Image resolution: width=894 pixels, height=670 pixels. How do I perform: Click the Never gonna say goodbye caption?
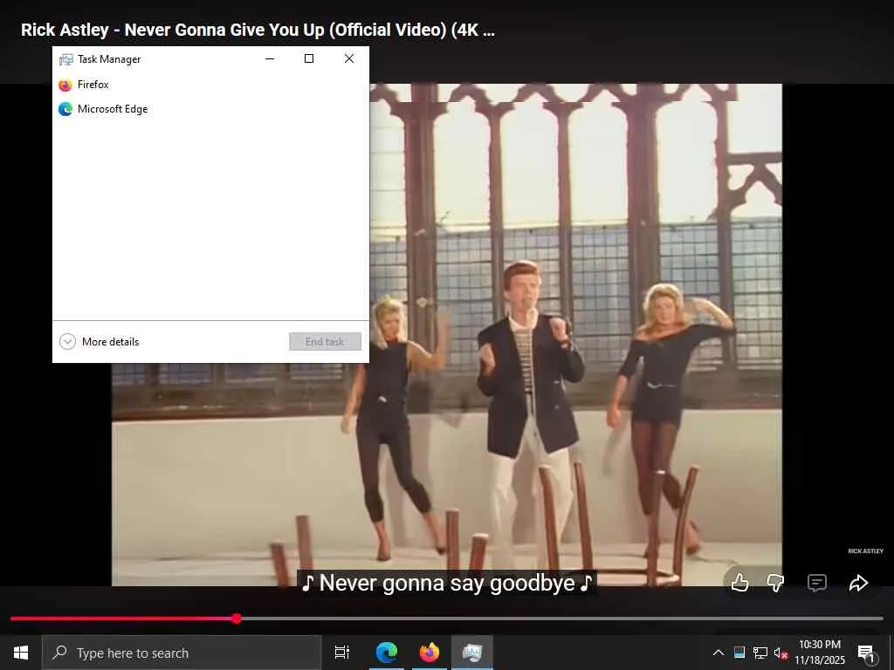pyautogui.click(x=447, y=583)
